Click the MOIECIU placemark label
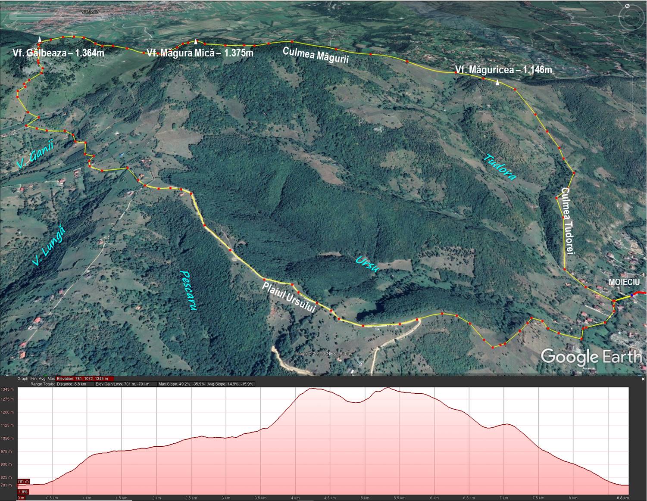The width and height of the screenshot is (647, 501). pyautogui.click(x=624, y=282)
